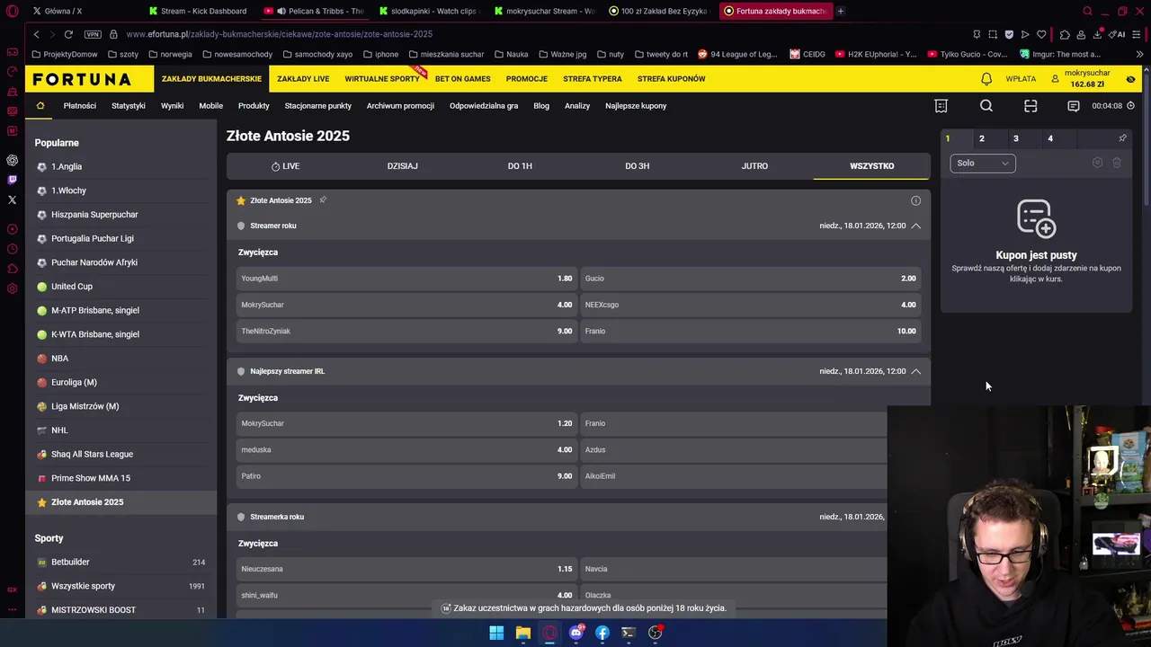1151x647 pixels.
Task: Open browser downloads icon
Action: click(x=1098, y=34)
